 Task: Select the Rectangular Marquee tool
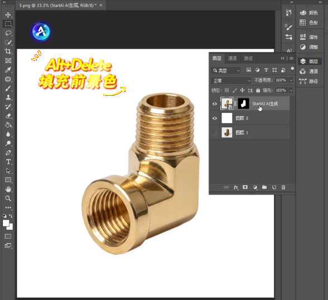(8, 24)
